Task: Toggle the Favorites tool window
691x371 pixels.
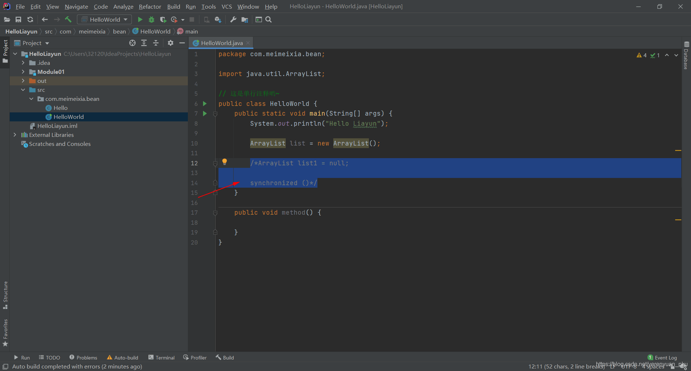Action: [x=5, y=333]
